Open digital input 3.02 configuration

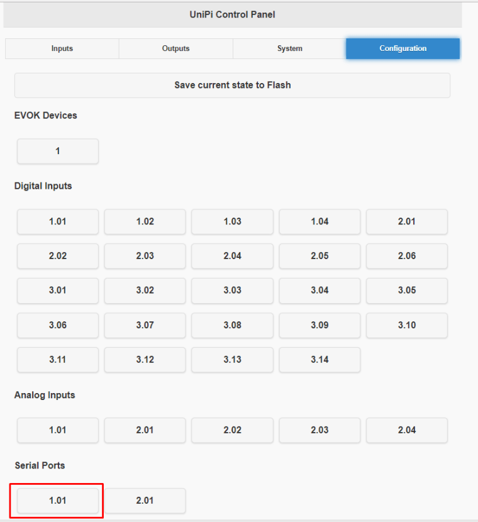pyautogui.click(x=145, y=291)
